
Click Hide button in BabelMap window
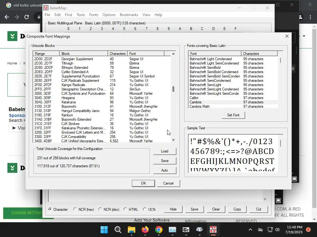[x=173, y=209]
